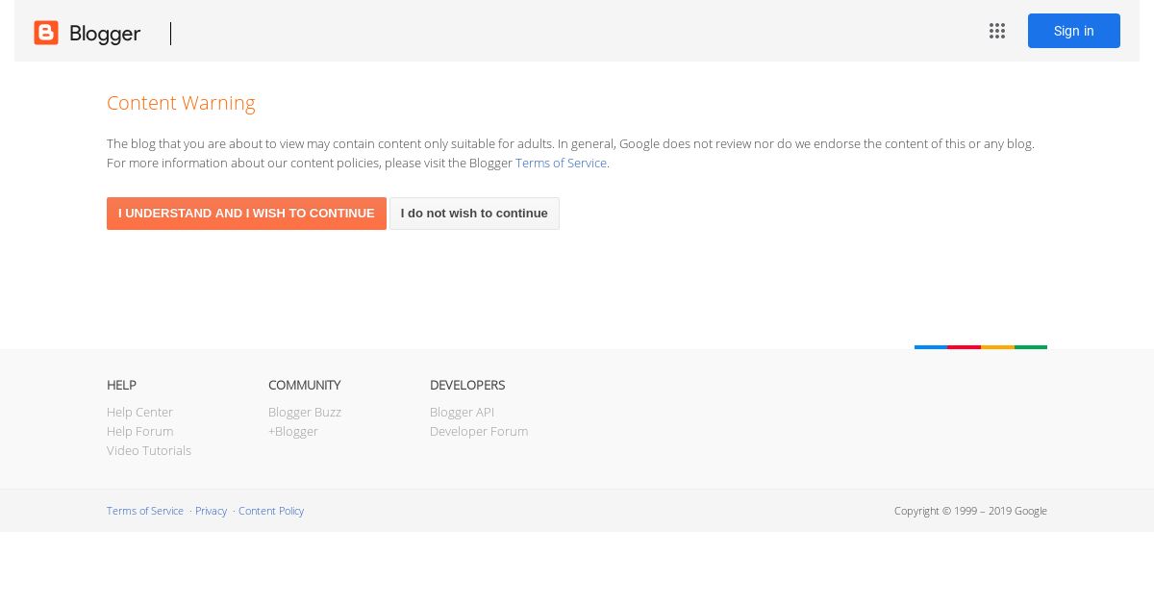The width and height of the screenshot is (1154, 606).
Task: Click the Sign in button
Action: (1074, 31)
